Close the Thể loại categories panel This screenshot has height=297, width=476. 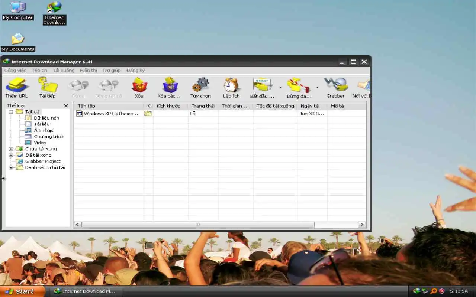66,106
